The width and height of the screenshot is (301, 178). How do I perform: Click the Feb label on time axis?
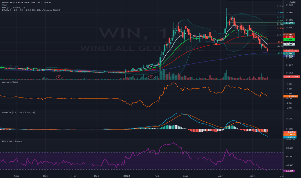point(157,176)
